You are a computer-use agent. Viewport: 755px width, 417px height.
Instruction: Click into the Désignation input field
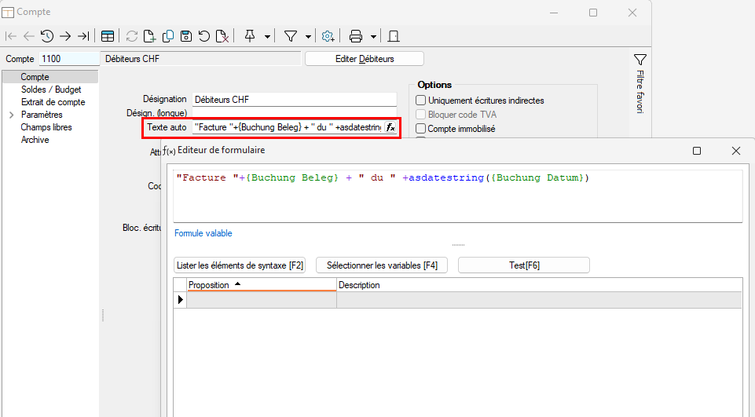294,100
